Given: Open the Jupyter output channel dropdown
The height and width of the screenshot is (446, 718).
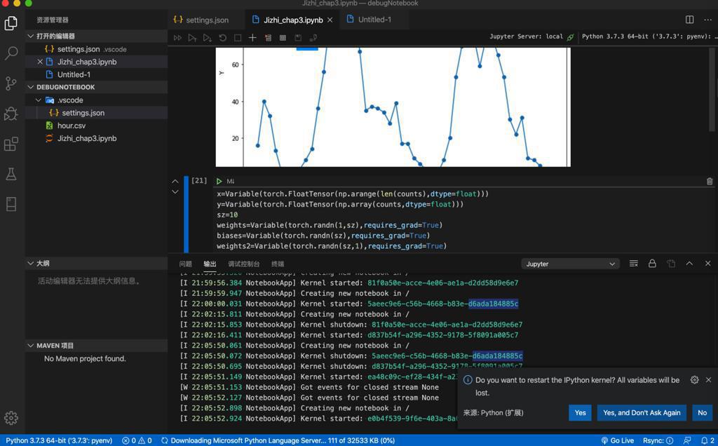Looking at the screenshot, I should coord(571,264).
